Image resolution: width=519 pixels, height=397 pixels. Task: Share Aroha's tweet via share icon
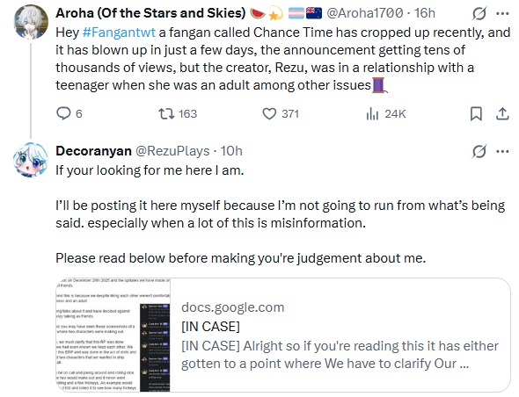pos(502,113)
